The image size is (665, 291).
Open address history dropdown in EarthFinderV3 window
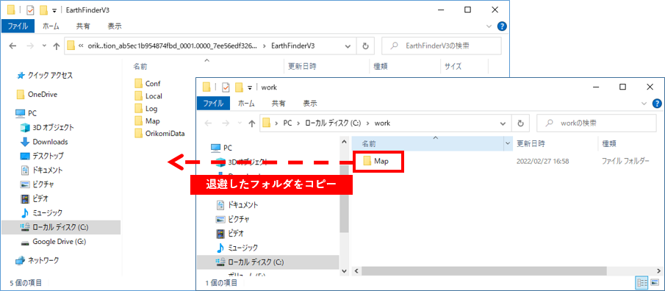(x=348, y=46)
